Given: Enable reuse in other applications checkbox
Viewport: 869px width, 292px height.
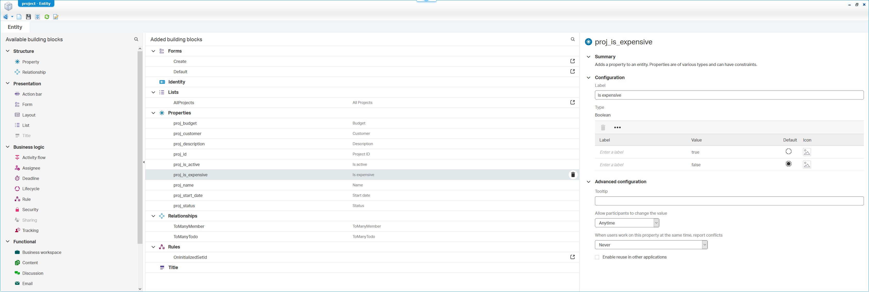Looking at the screenshot, I should 597,257.
